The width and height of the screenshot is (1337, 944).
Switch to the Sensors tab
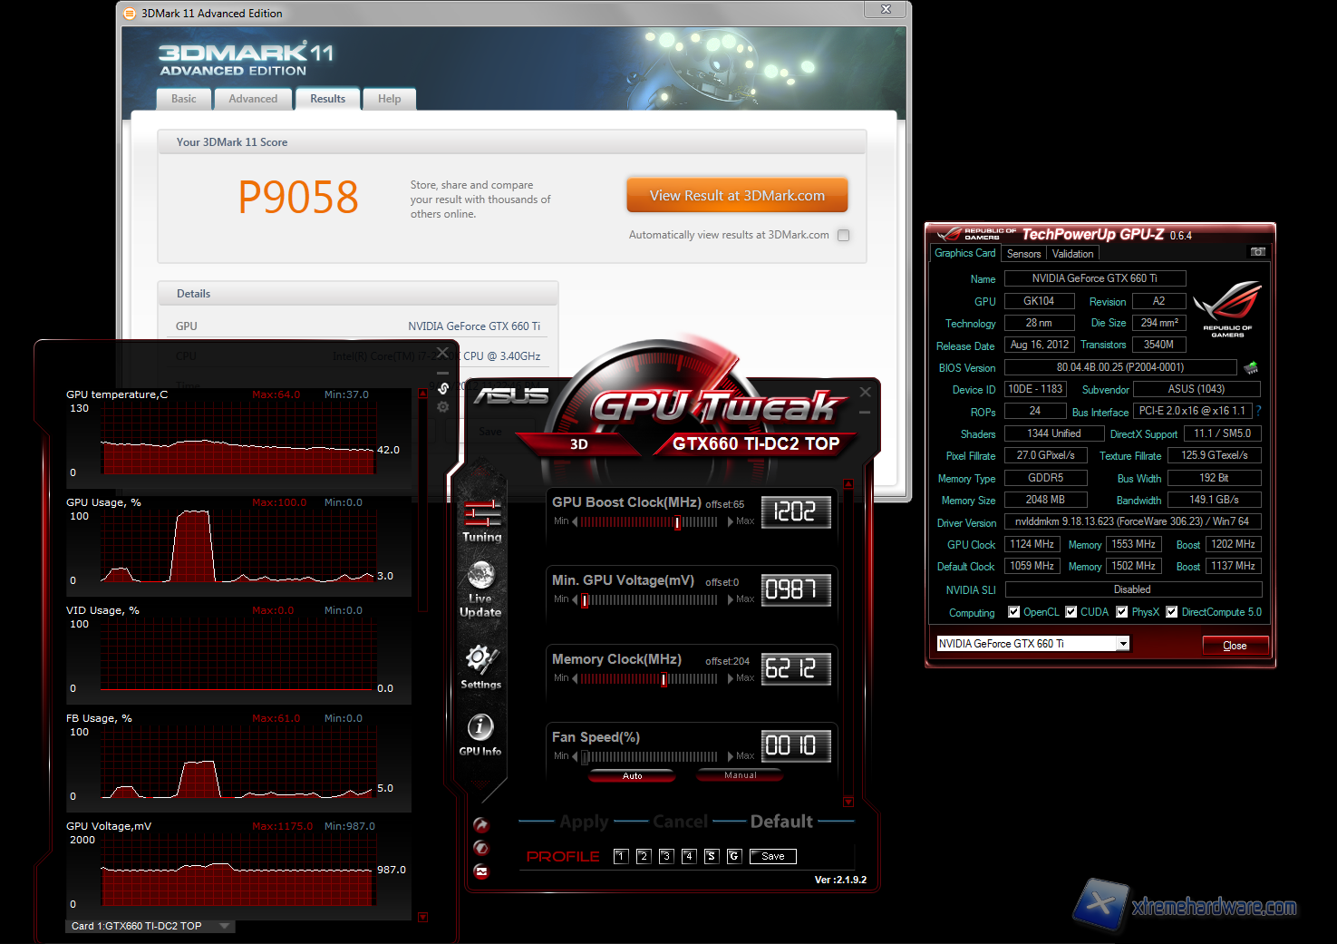(1023, 254)
